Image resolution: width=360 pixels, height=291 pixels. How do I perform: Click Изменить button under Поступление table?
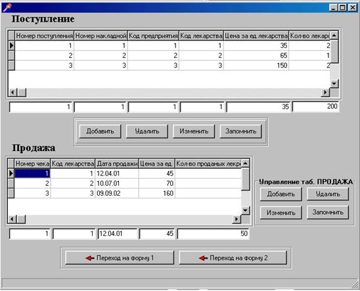pos(194,131)
